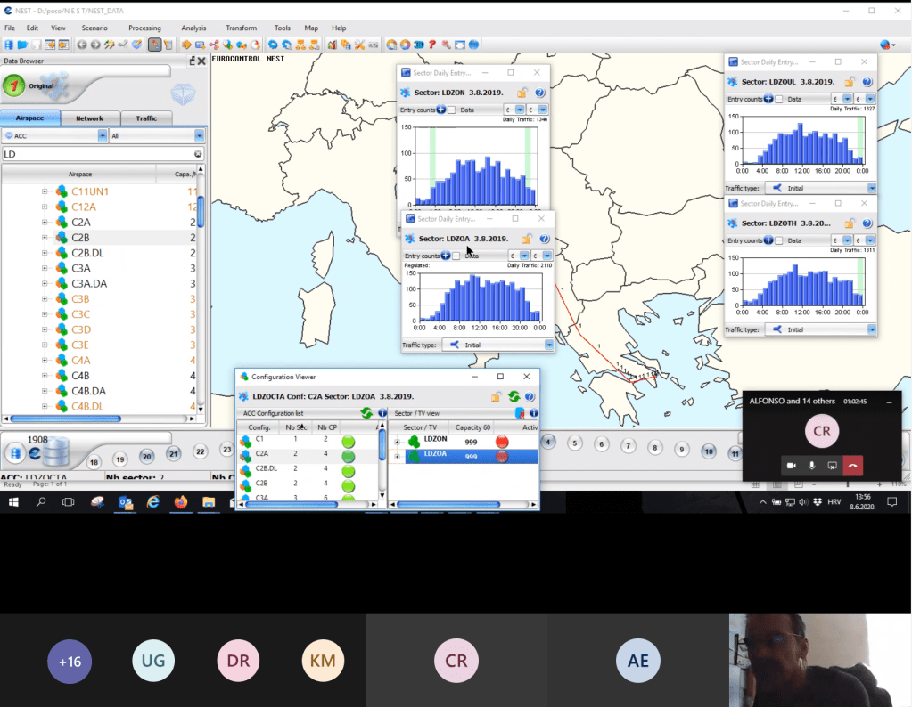
Task: Open the Analysis menu
Action: tap(193, 28)
